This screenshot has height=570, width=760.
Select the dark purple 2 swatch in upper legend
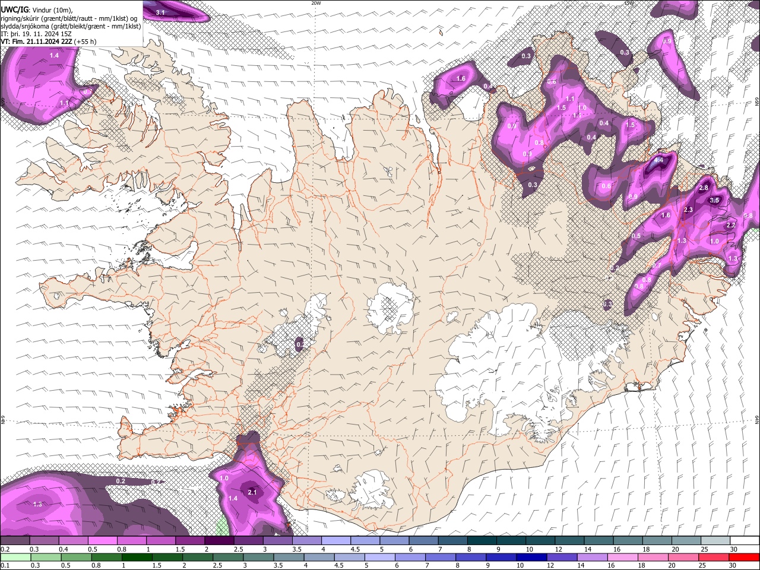219,541
